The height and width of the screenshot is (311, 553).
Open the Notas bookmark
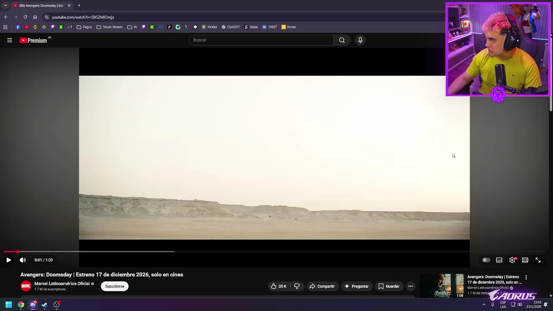tap(289, 27)
